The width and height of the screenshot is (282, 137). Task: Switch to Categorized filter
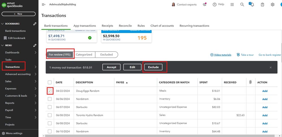(84, 54)
